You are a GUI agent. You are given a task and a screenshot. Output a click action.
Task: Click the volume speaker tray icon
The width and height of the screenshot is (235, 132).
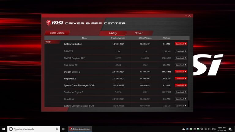click(209, 129)
